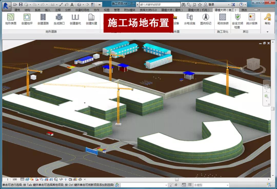Expand the 登录 sign-in dropdown arrow
Screen dimensions: 277x189
click(x=229, y=5)
